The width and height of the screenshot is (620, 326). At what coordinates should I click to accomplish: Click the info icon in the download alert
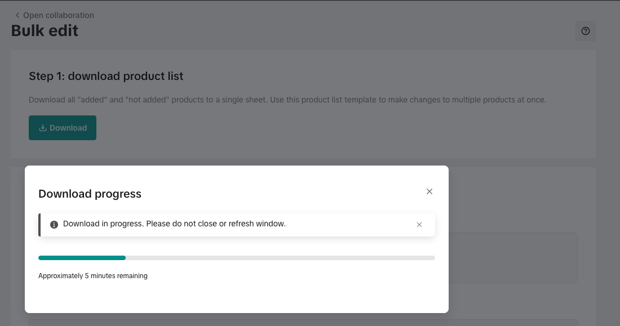pyautogui.click(x=54, y=224)
